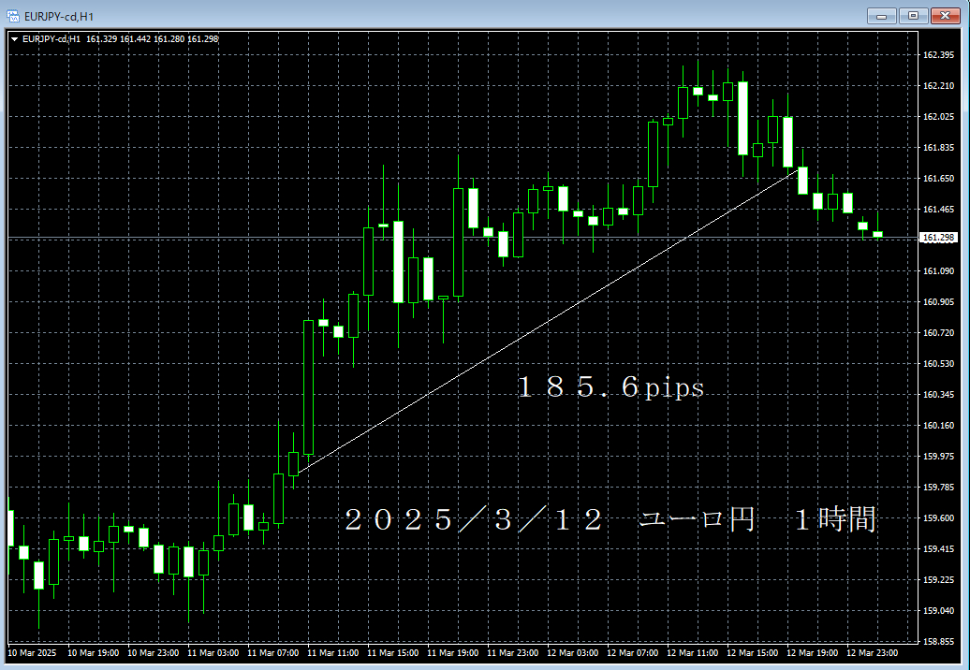Click the 159.415 price scale label
The image size is (970, 670).
click(938, 549)
